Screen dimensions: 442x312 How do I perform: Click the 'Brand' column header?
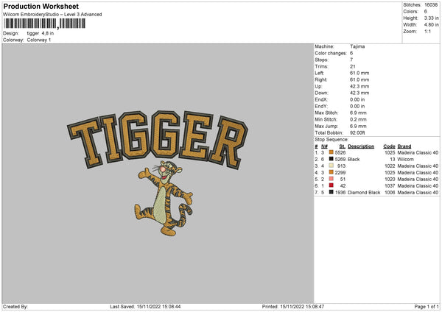[x=404, y=146]
